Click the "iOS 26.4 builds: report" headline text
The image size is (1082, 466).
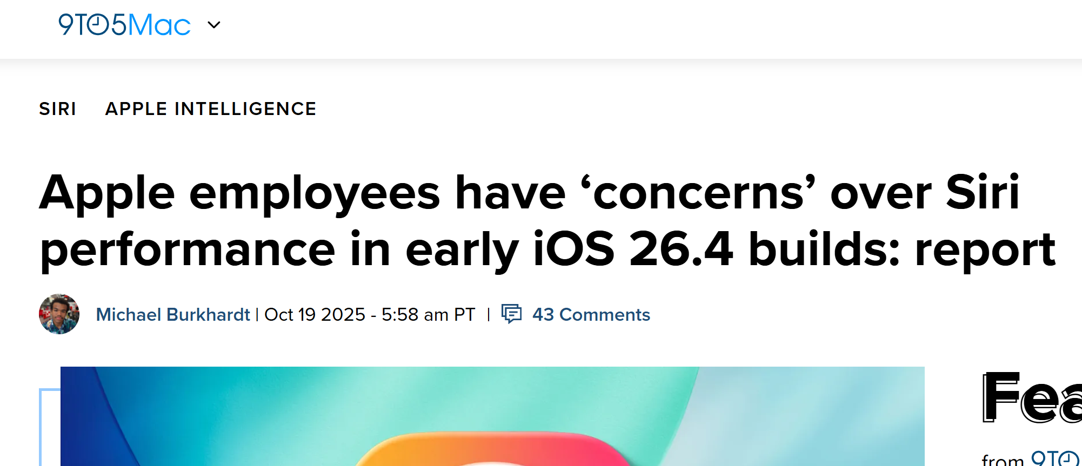pos(793,249)
